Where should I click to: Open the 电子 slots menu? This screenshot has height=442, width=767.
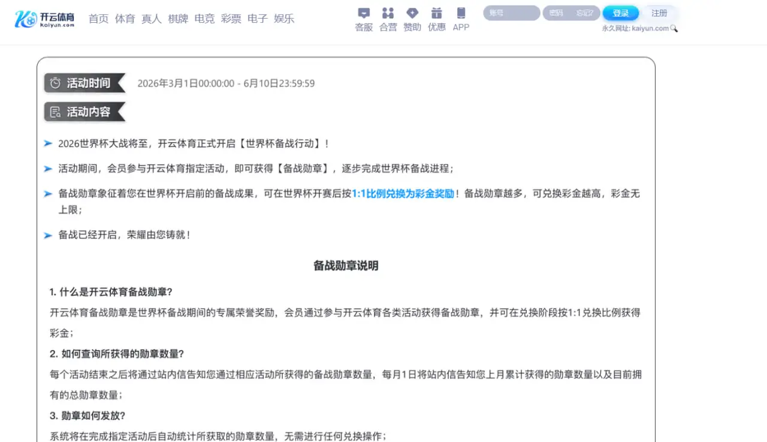tap(258, 19)
